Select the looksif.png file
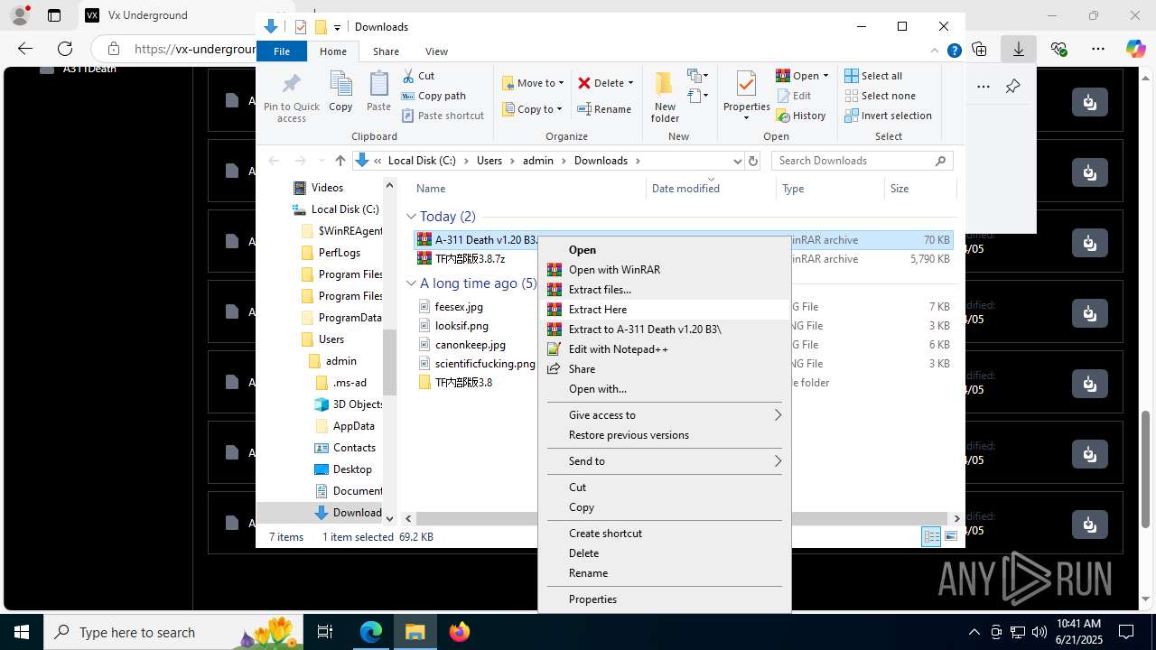Image resolution: width=1156 pixels, height=650 pixels. point(461,326)
